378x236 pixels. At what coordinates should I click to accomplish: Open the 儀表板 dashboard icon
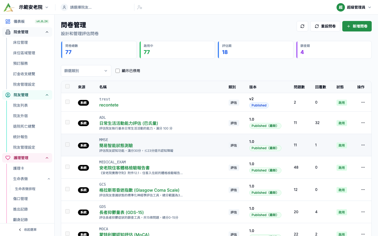coord(8,22)
